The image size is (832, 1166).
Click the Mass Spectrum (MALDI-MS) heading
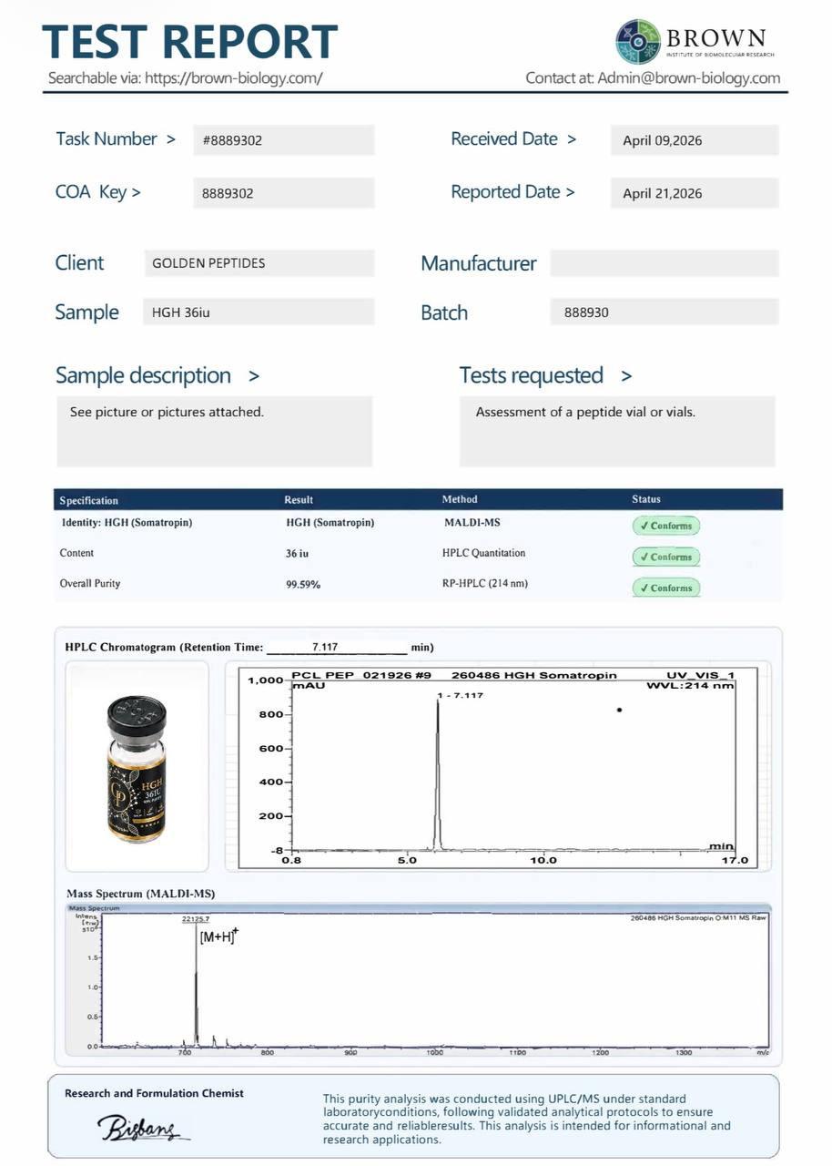(141, 894)
